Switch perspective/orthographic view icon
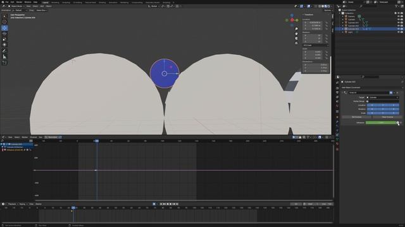Image resolution: width=405 pixels, height=227 pixels. (296, 44)
